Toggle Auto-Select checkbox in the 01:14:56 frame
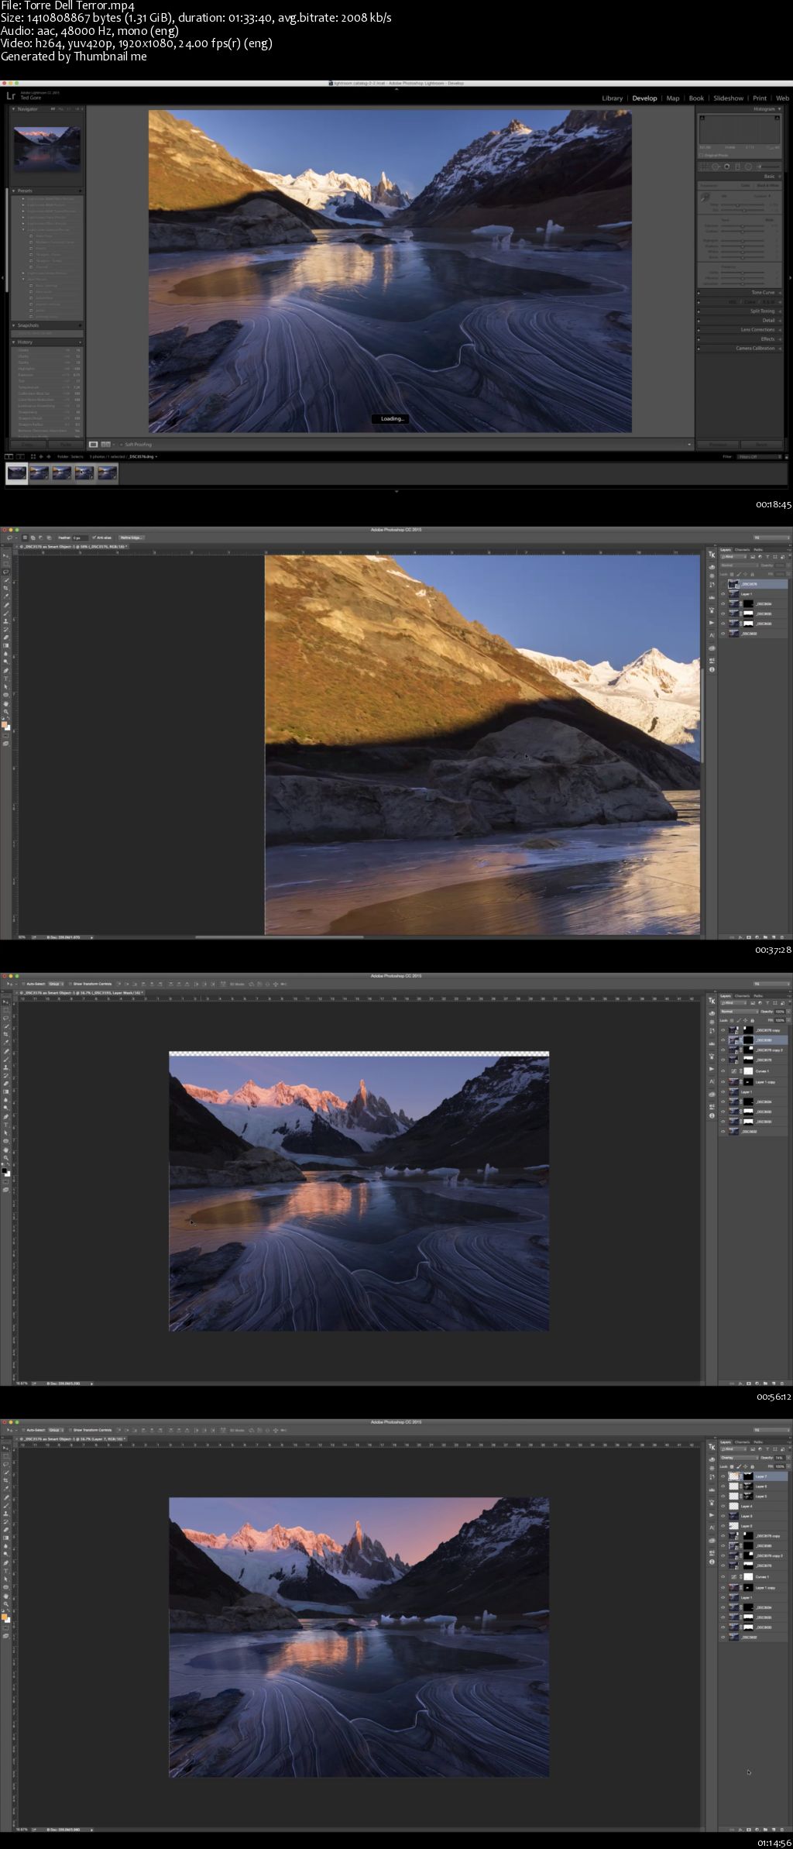This screenshot has width=793, height=1849. [x=23, y=1430]
